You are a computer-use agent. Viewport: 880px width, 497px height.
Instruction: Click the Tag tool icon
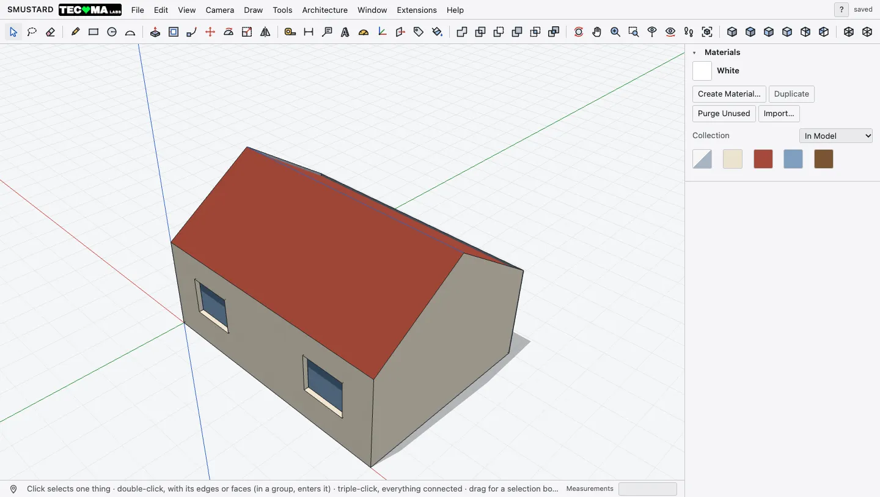(x=419, y=32)
